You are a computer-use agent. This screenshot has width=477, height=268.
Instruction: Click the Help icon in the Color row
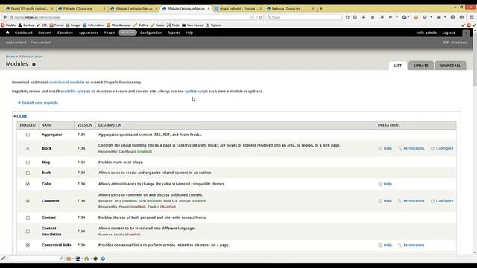[x=380, y=184]
